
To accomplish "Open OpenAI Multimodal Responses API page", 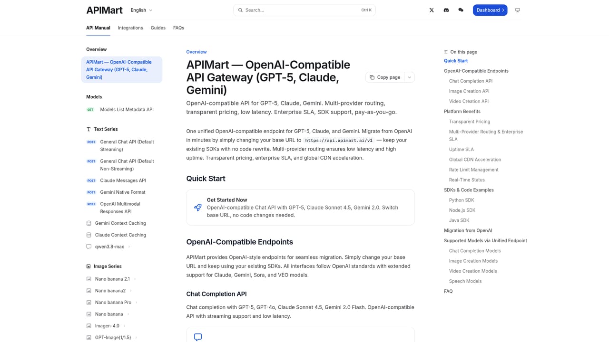I will [x=122, y=208].
